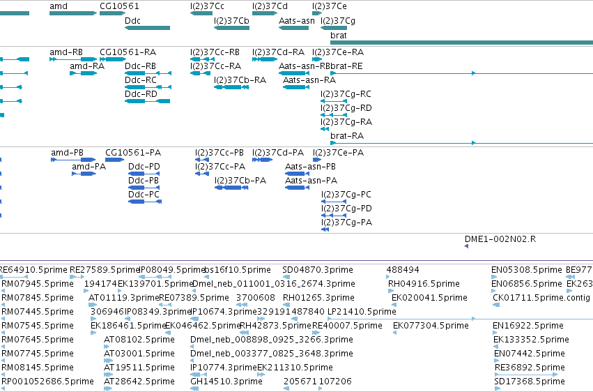Screen dimensions: 593x392
Task: Select the 107206 EST label
Action: click(x=335, y=382)
